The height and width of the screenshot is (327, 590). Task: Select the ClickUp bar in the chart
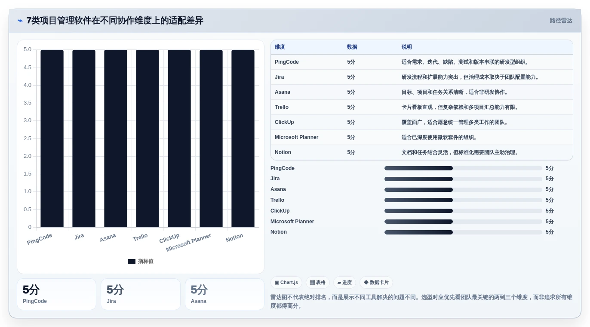pyautogui.click(x=179, y=139)
